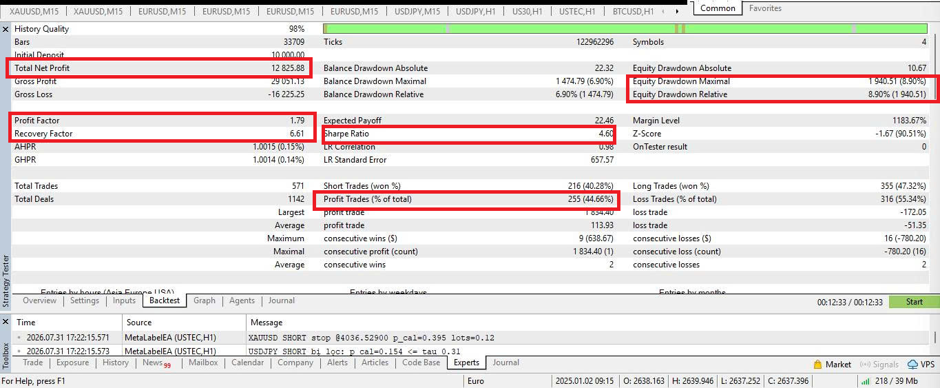
Task: Switch to the Favorites tab
Action: [x=765, y=8]
